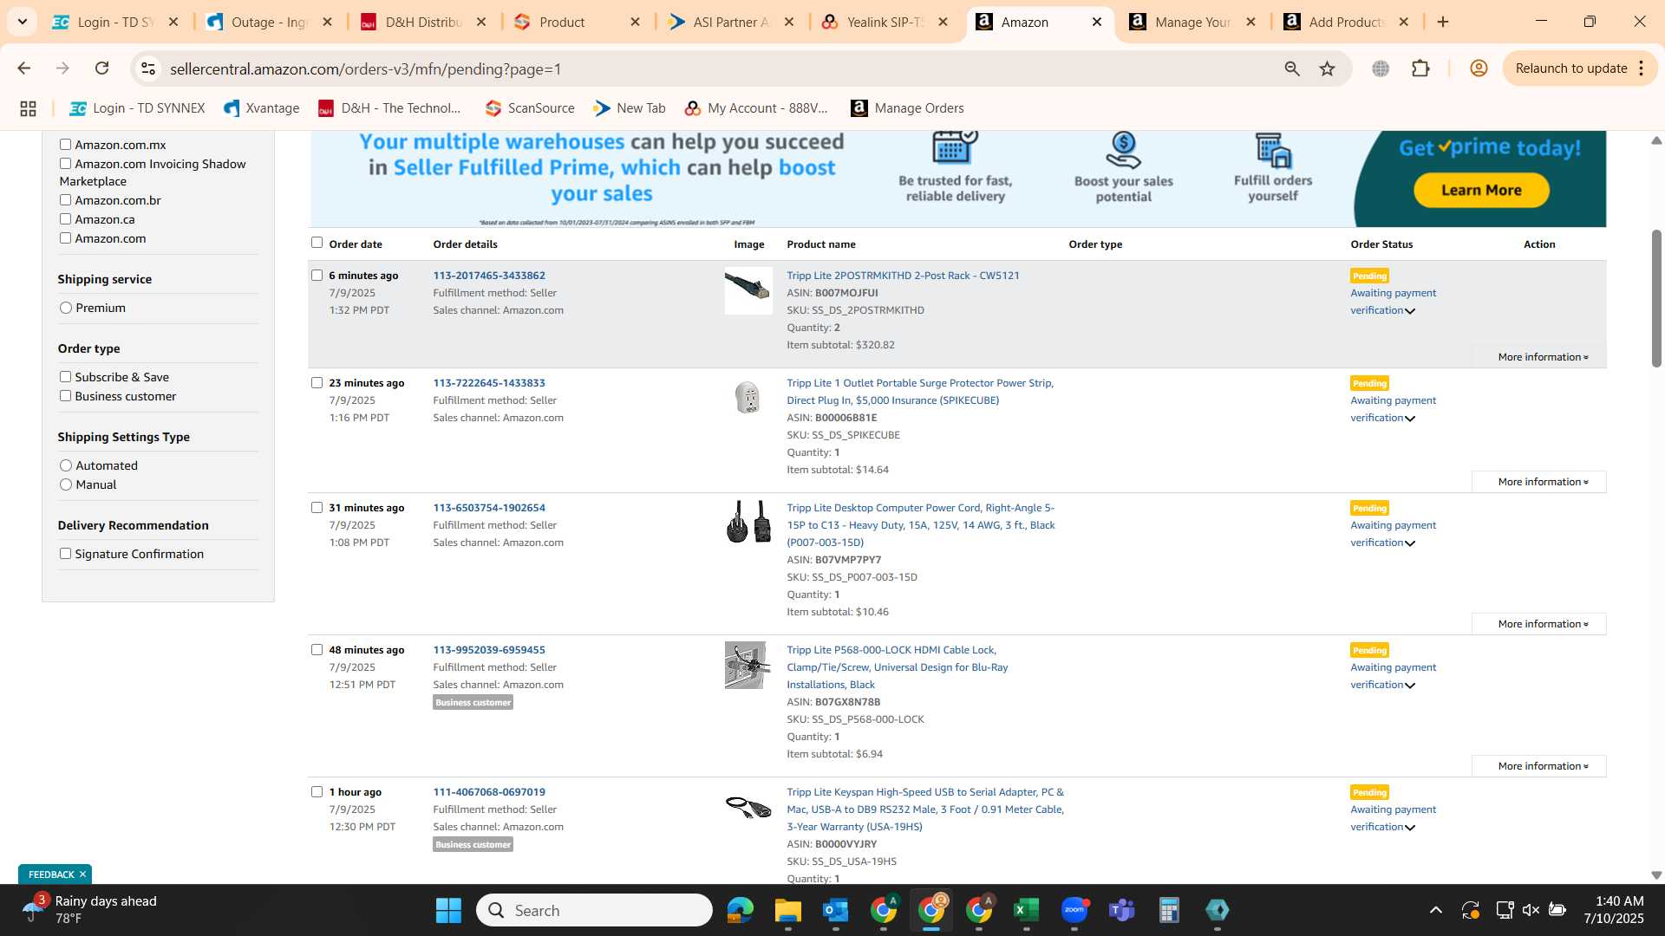
Task: Tick Amazon.com.mx marketplace checkbox
Action: pos(65,145)
